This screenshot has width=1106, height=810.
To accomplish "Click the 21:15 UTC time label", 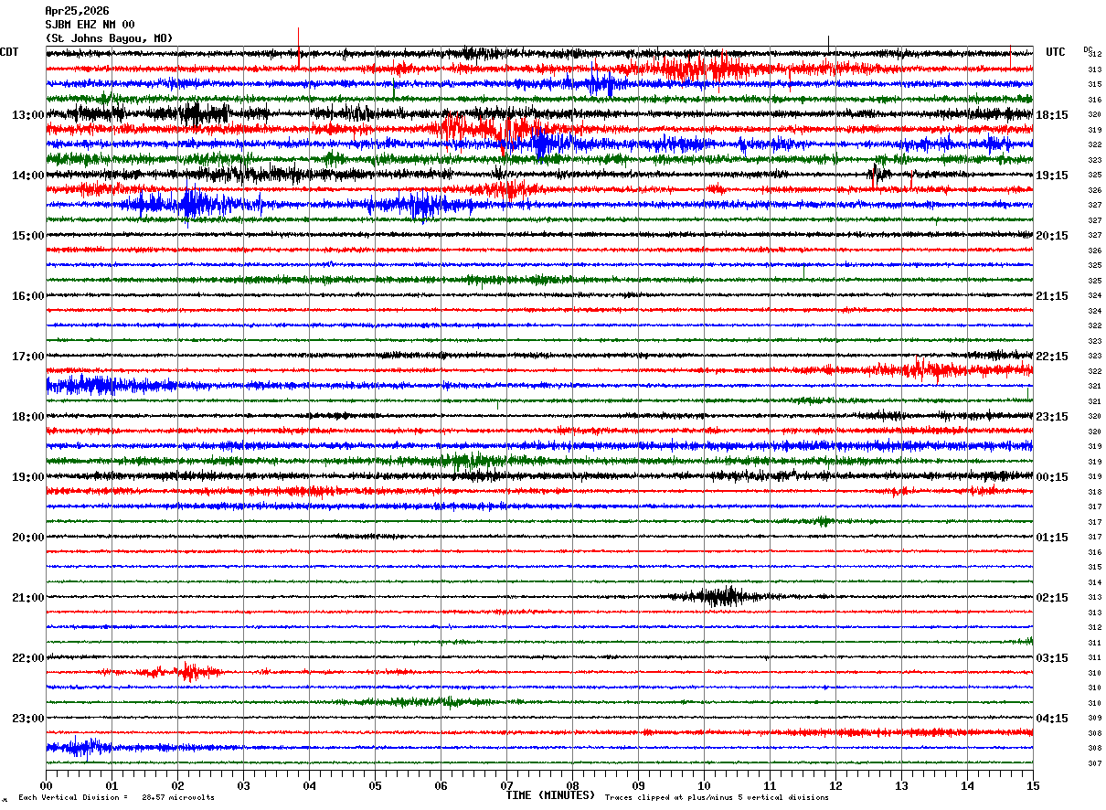I will [x=1052, y=296].
